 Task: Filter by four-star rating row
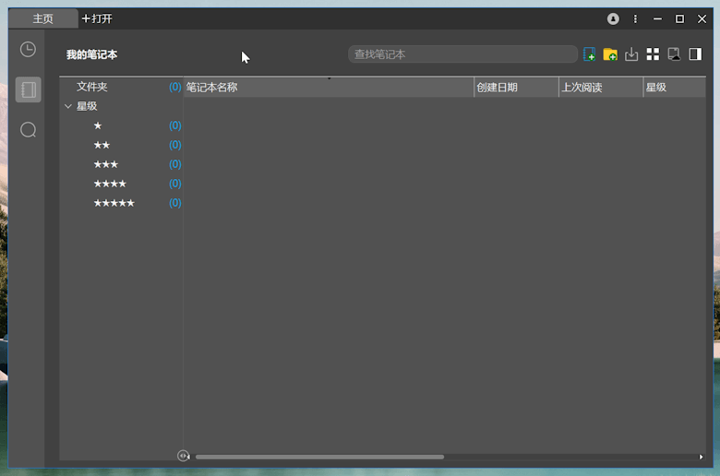click(122, 184)
